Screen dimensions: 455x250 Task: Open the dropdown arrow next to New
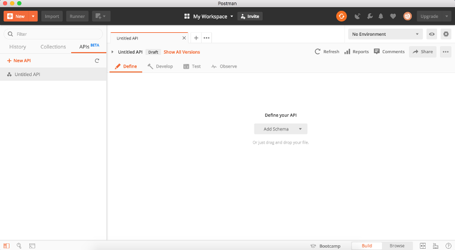tap(33, 16)
